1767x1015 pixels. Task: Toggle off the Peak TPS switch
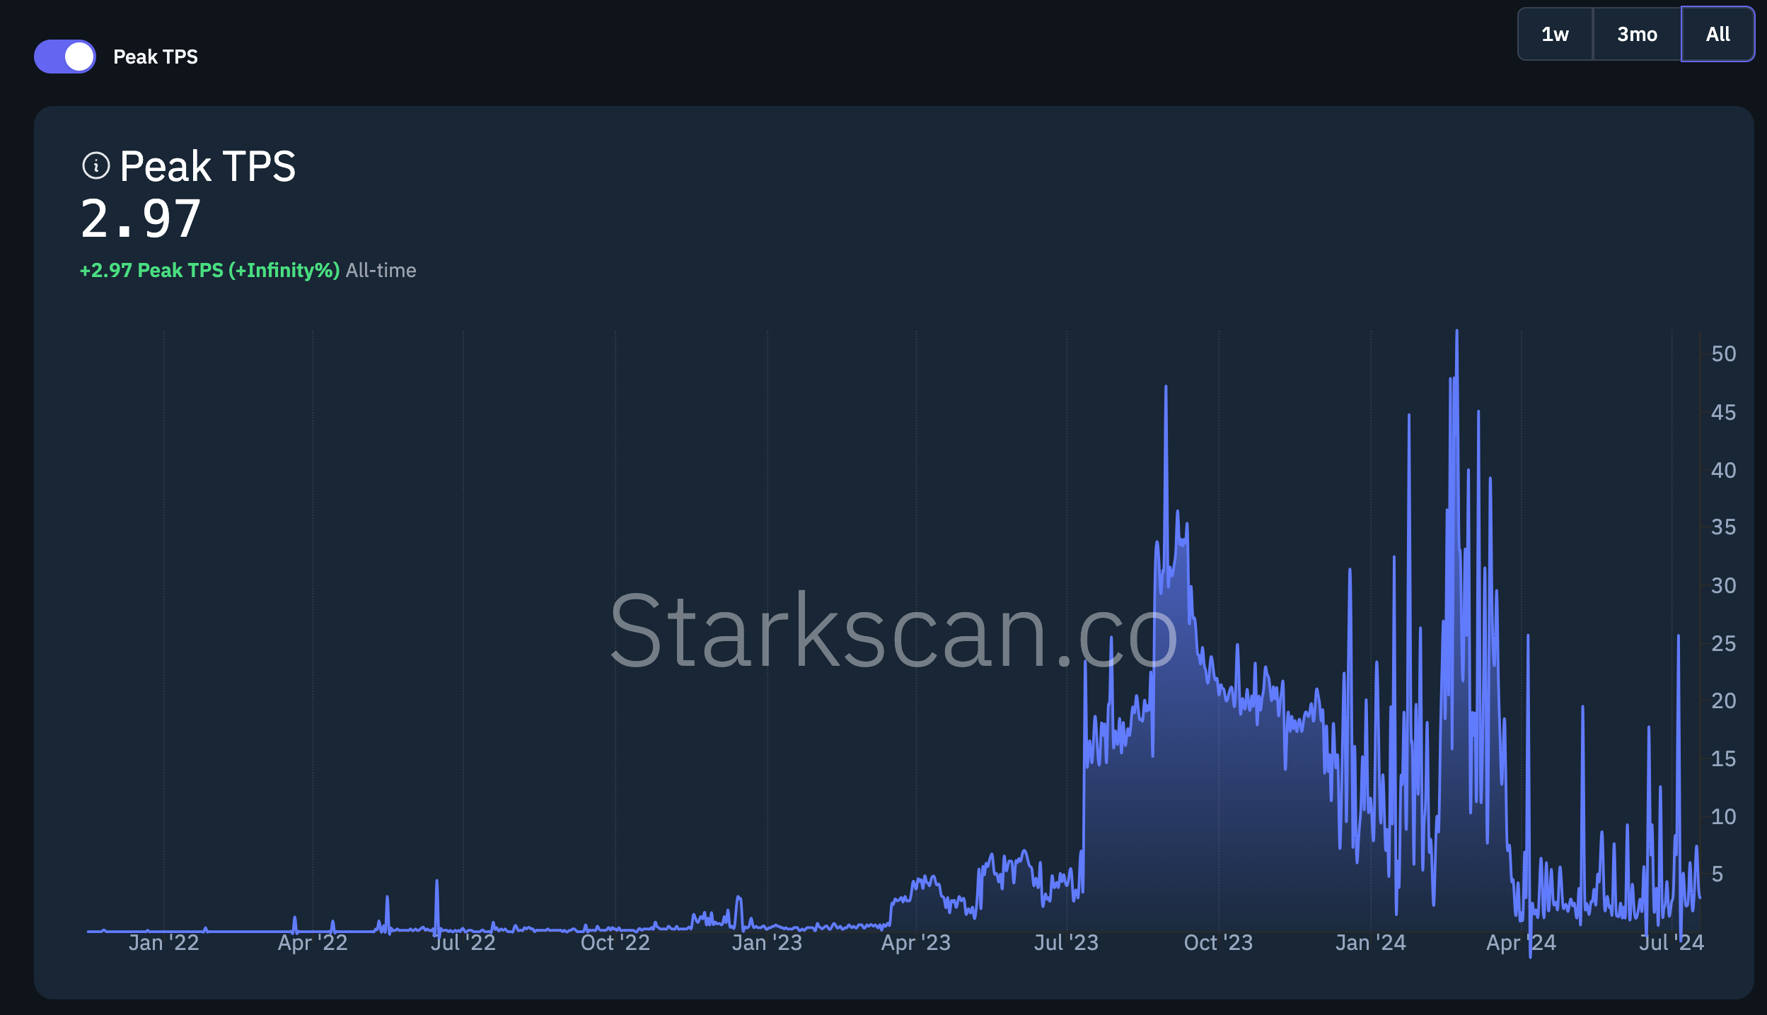click(x=65, y=57)
